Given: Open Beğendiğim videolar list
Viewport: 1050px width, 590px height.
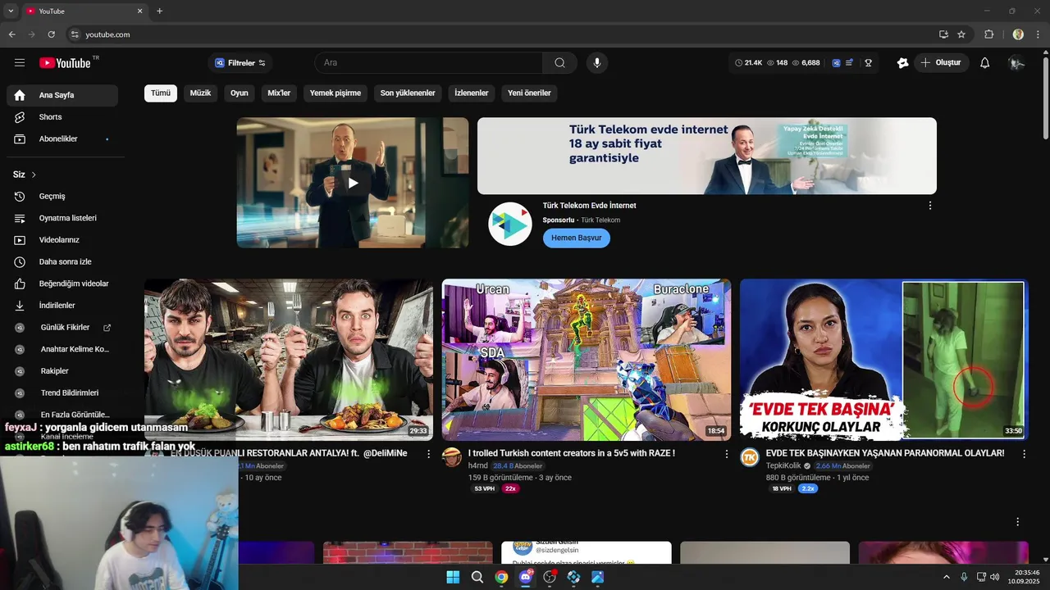Looking at the screenshot, I should [62, 284].
